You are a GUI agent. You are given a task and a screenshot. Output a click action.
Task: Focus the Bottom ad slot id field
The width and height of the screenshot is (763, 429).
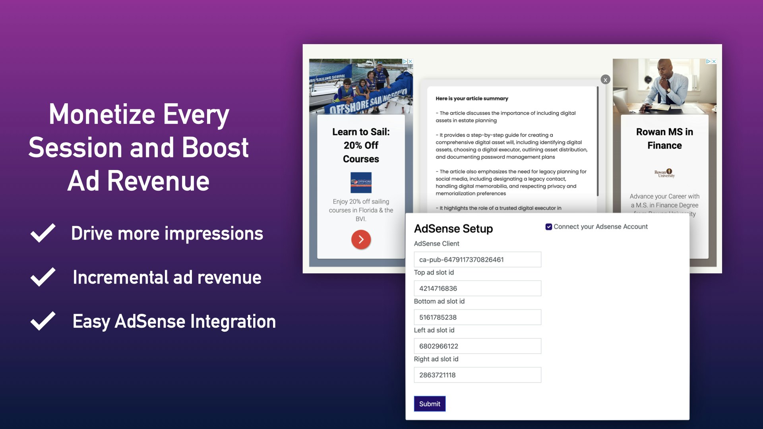pyautogui.click(x=477, y=317)
